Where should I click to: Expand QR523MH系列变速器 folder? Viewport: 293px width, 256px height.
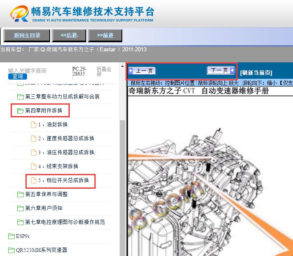click(x=41, y=250)
